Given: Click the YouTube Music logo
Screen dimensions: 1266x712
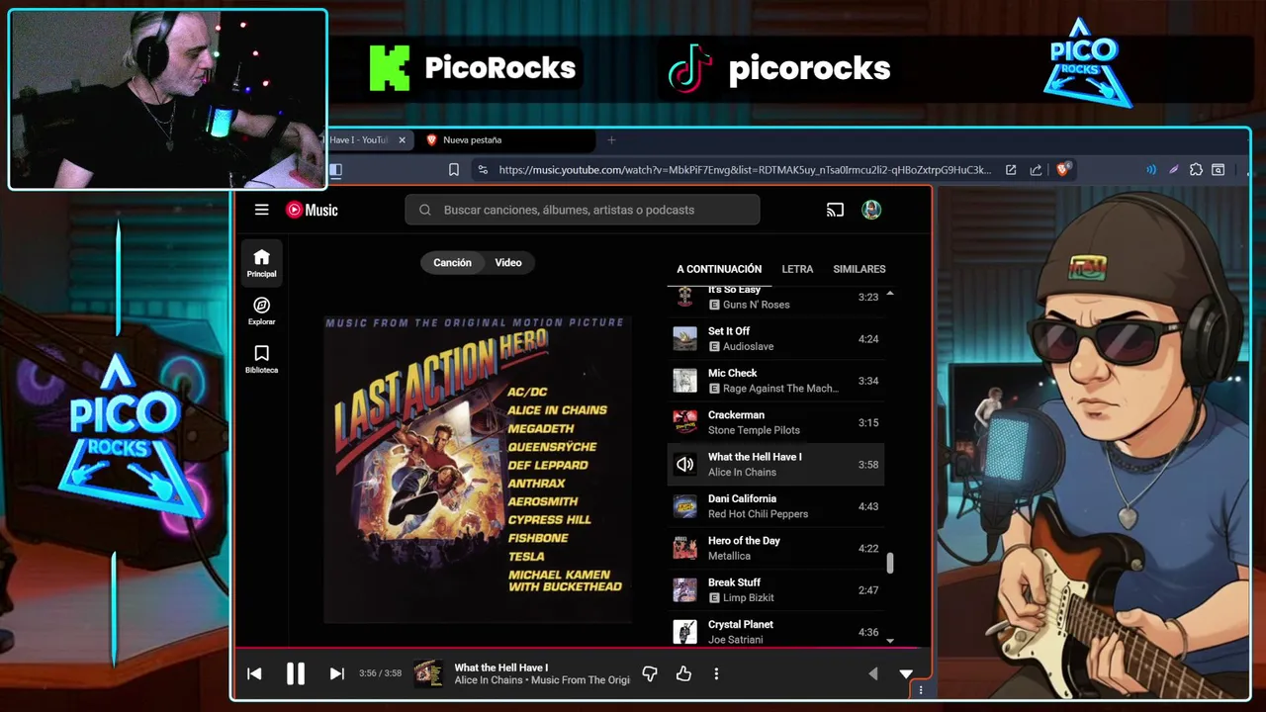Looking at the screenshot, I should 312,210.
